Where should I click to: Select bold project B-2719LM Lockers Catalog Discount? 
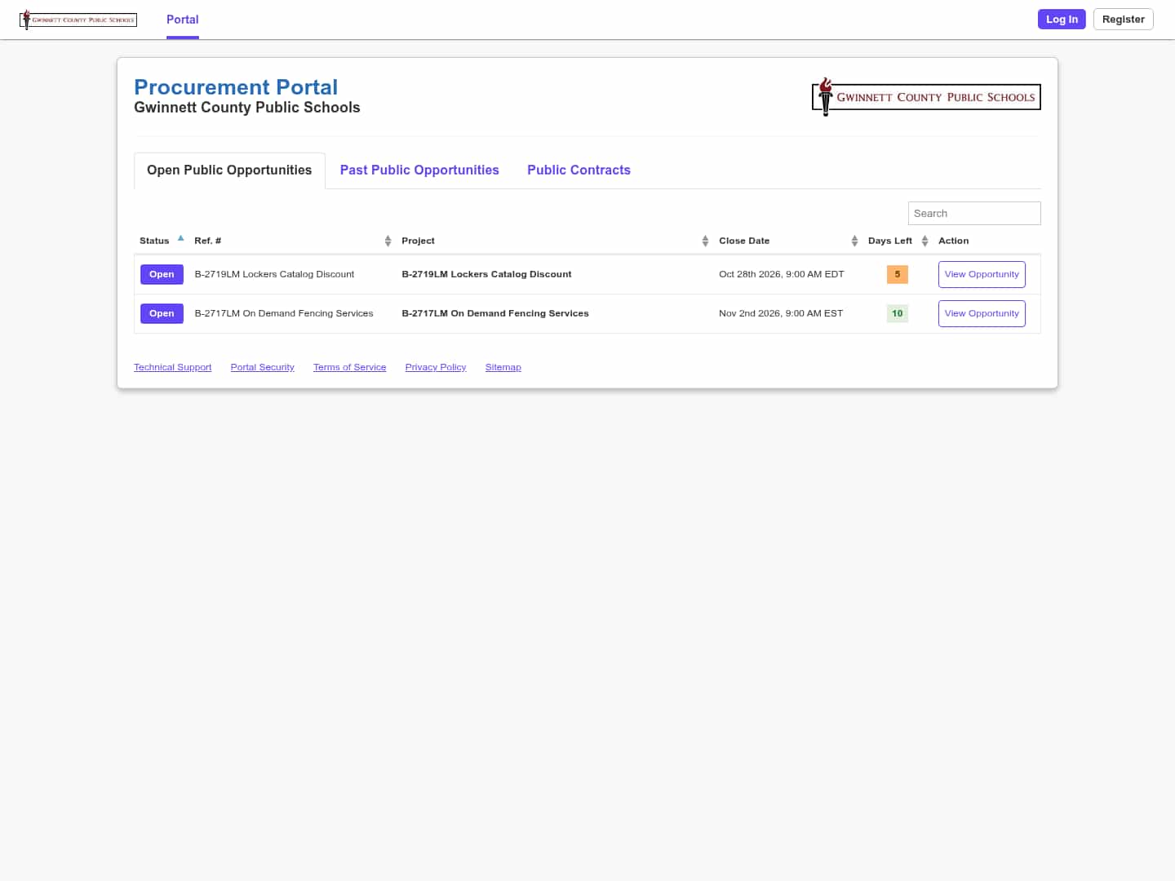[486, 275]
